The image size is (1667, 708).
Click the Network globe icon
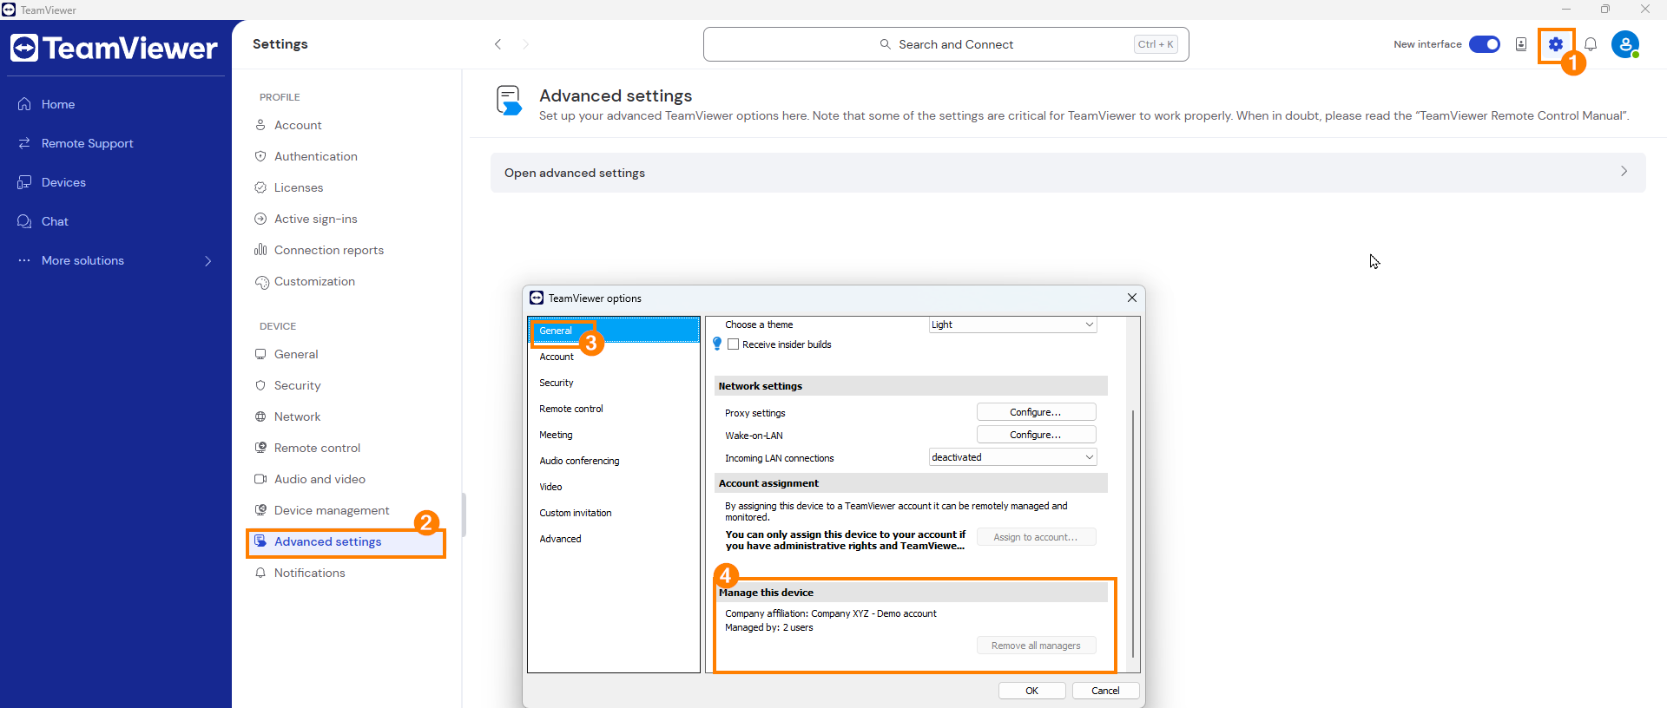(260, 416)
